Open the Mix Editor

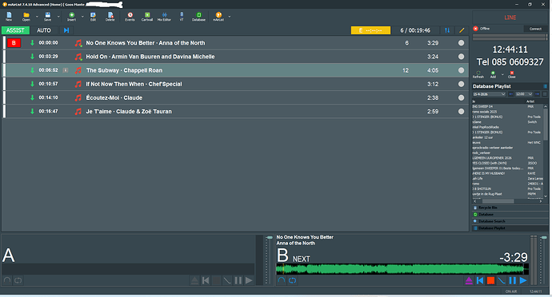[x=164, y=16]
